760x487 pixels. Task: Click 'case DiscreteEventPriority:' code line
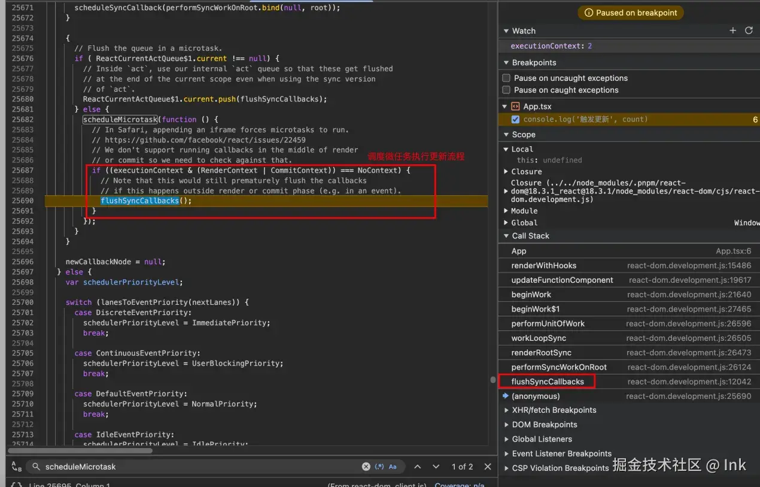(x=133, y=313)
